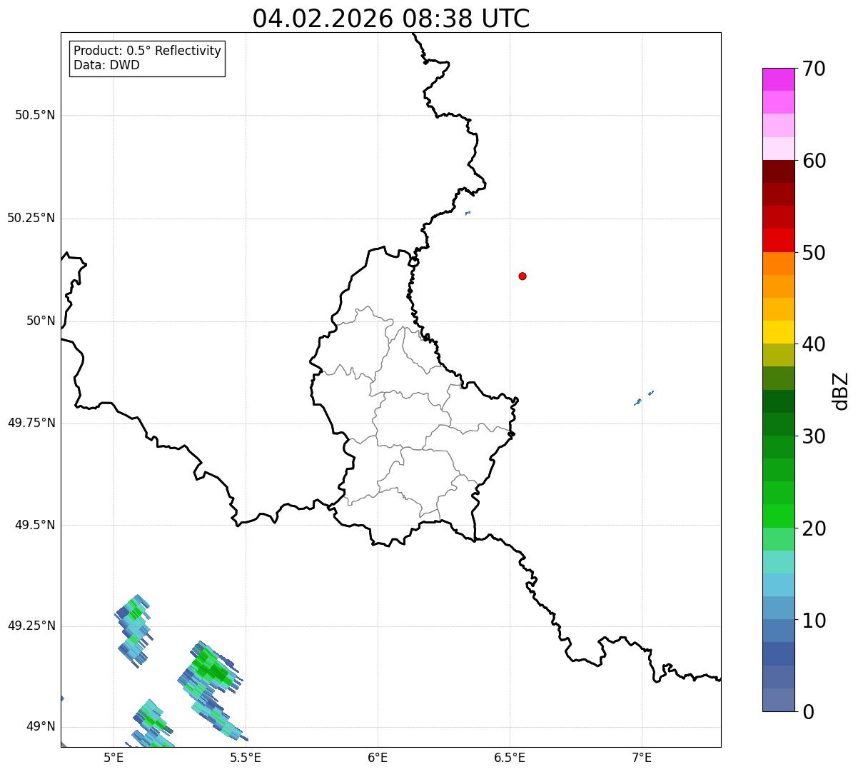Screen dimensions: 858x772
Task: Click the colorbar tick label 50
Action: pyautogui.click(x=814, y=253)
